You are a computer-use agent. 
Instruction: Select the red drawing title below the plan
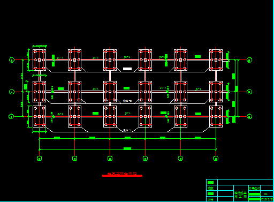tap(122, 174)
